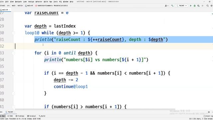Open the Help menu

coord(72,2)
